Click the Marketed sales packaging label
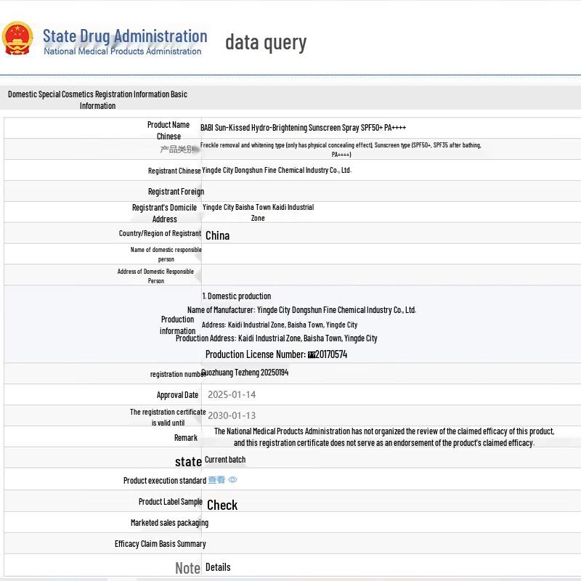 (170, 523)
